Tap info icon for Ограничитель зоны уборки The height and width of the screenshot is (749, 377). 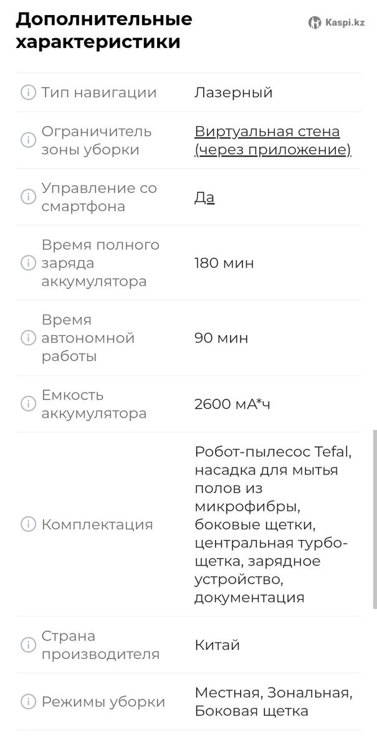28,140
